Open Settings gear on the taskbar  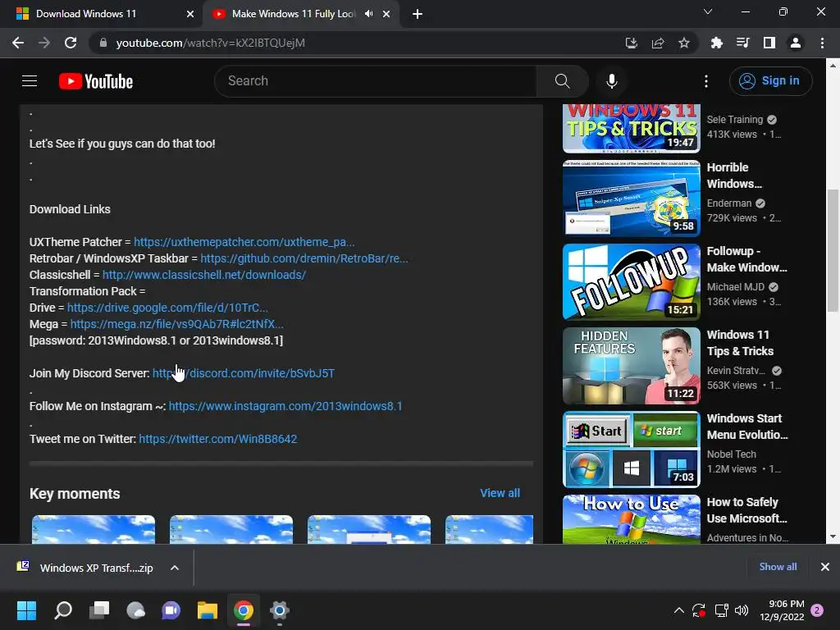pyautogui.click(x=280, y=610)
